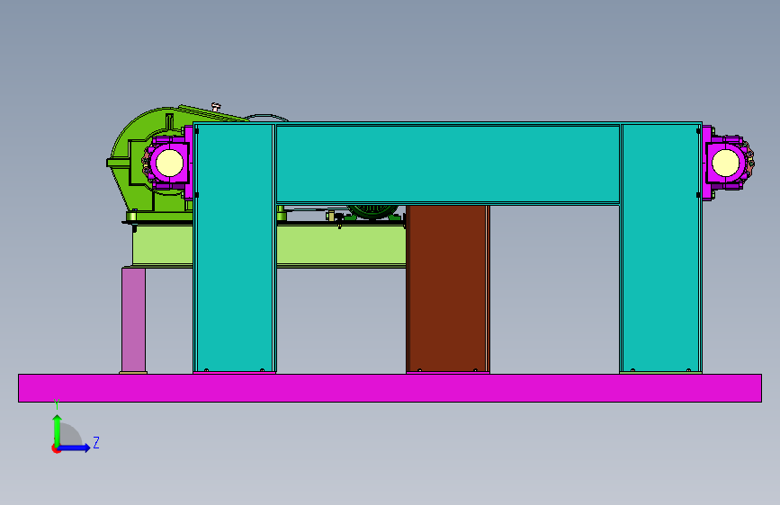Click the red origin ball of triad
This screenshot has width=780, height=505.
56,448
